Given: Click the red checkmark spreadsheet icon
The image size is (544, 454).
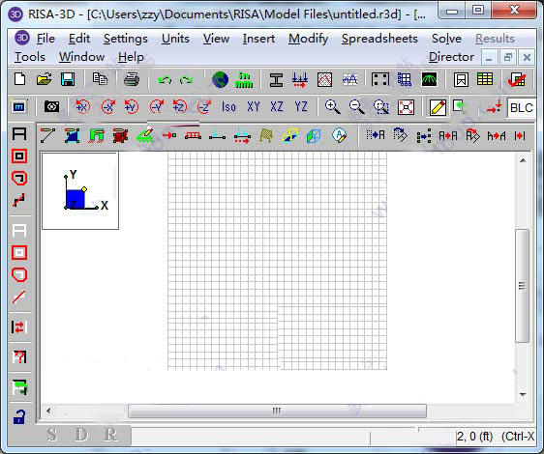Looking at the screenshot, I should click(516, 79).
